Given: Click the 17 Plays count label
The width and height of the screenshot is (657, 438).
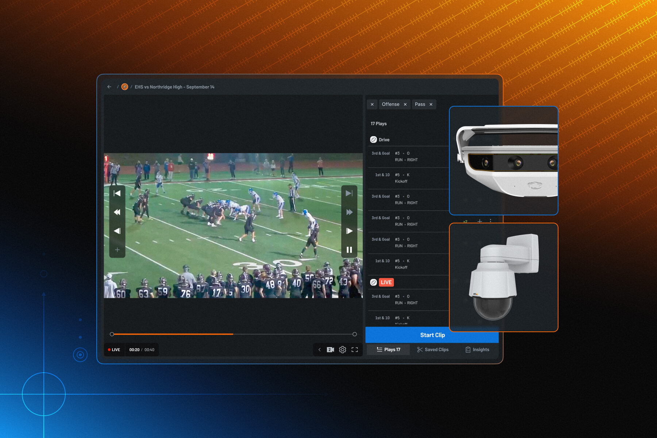Looking at the screenshot, I should click(379, 124).
